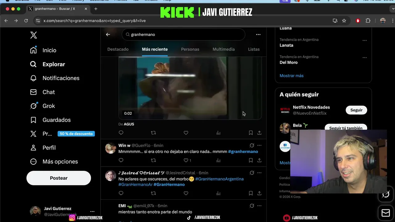This screenshot has height=222, width=395.
Task: Play the AGUS video thumbnail
Action: pyautogui.click(x=190, y=88)
